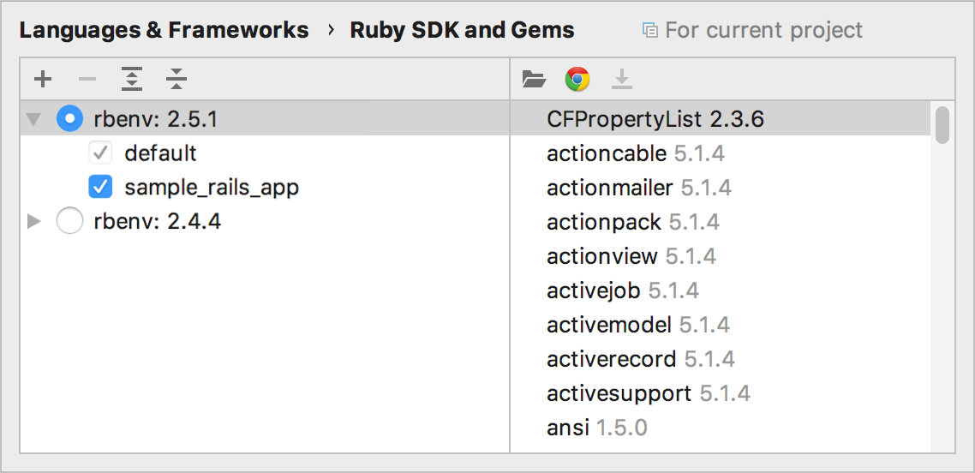Viewport: 975px width, 473px height.
Task: Select the CFPropertyList 2.3.6 gem
Action: pos(655,119)
